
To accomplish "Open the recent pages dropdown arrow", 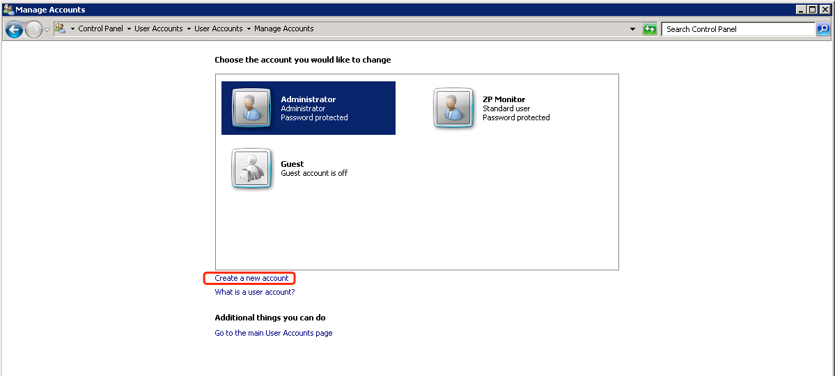I will pos(47,29).
